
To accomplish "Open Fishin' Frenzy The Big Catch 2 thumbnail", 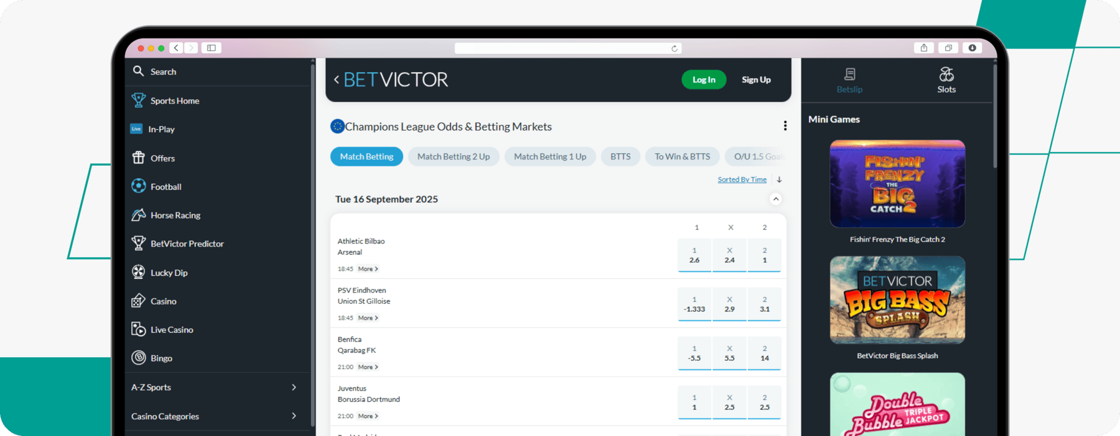I will [x=897, y=184].
